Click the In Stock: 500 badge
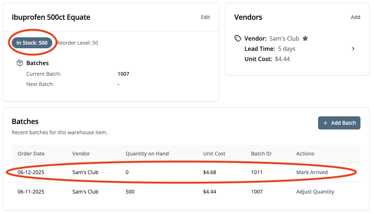374x214 pixels. (32, 43)
